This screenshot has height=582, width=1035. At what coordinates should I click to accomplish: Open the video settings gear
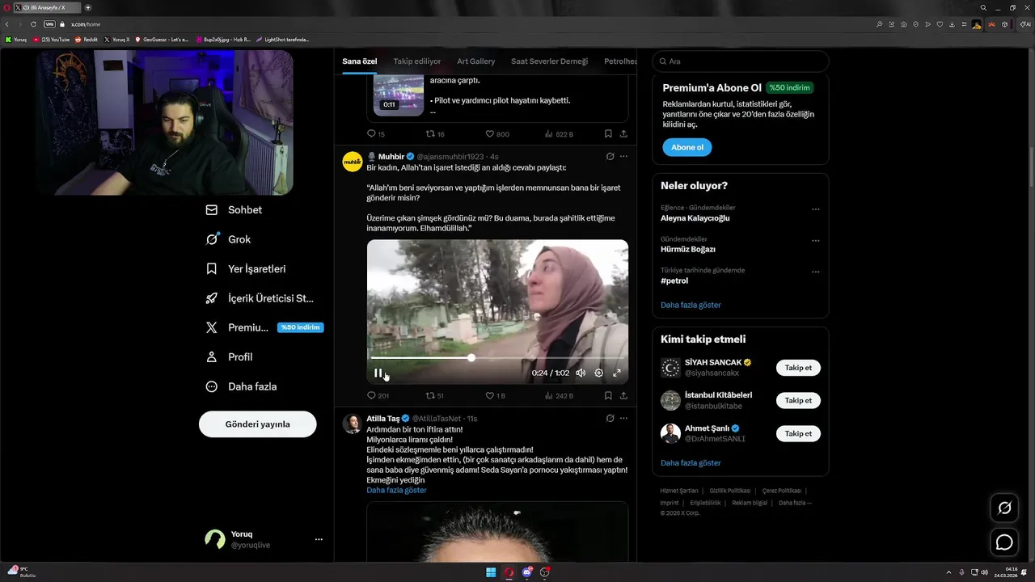point(598,373)
